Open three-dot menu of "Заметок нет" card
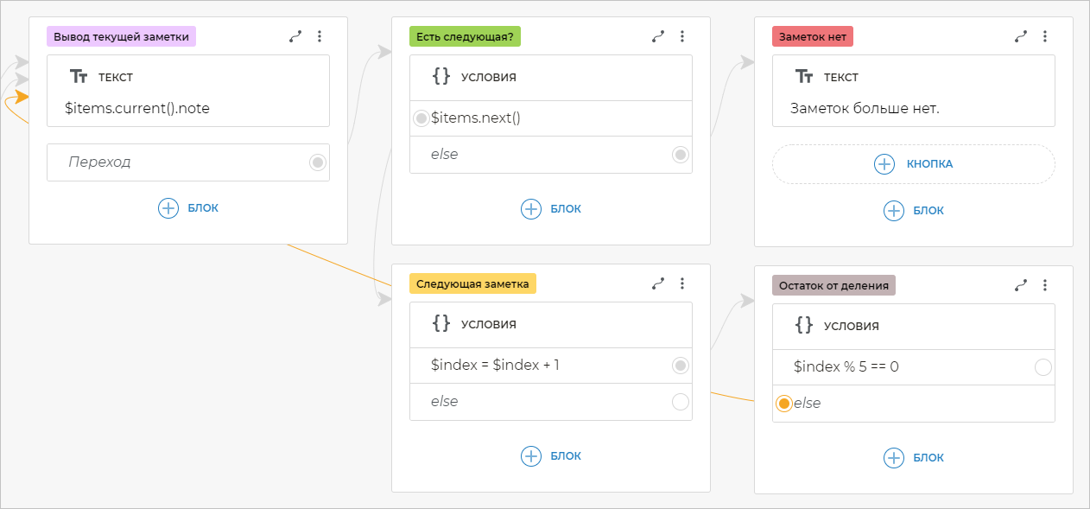Viewport: 1090px width, 509px height. 1045,36
